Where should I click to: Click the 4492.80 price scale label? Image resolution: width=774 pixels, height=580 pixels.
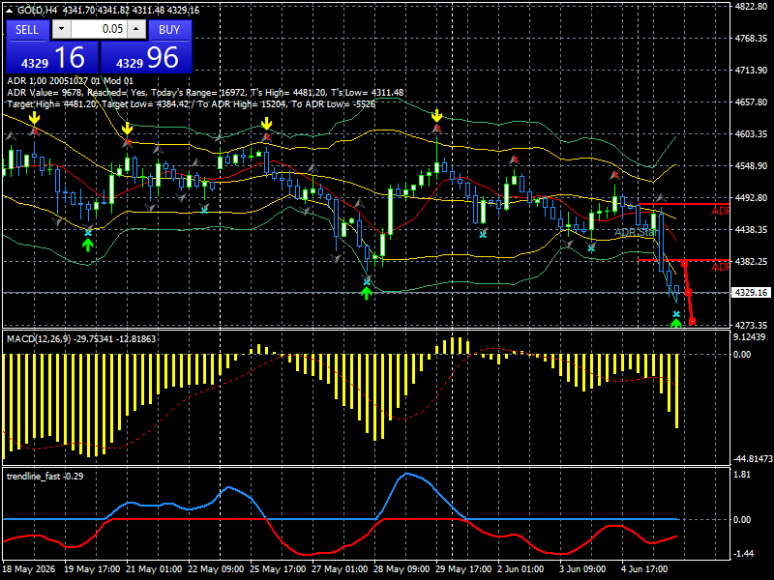click(752, 198)
